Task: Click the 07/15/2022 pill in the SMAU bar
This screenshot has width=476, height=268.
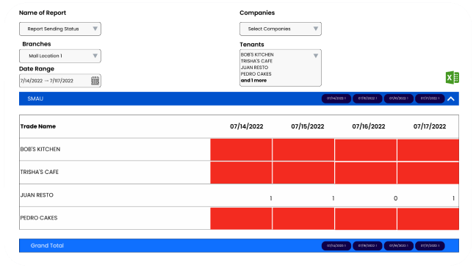Action: [367, 98]
